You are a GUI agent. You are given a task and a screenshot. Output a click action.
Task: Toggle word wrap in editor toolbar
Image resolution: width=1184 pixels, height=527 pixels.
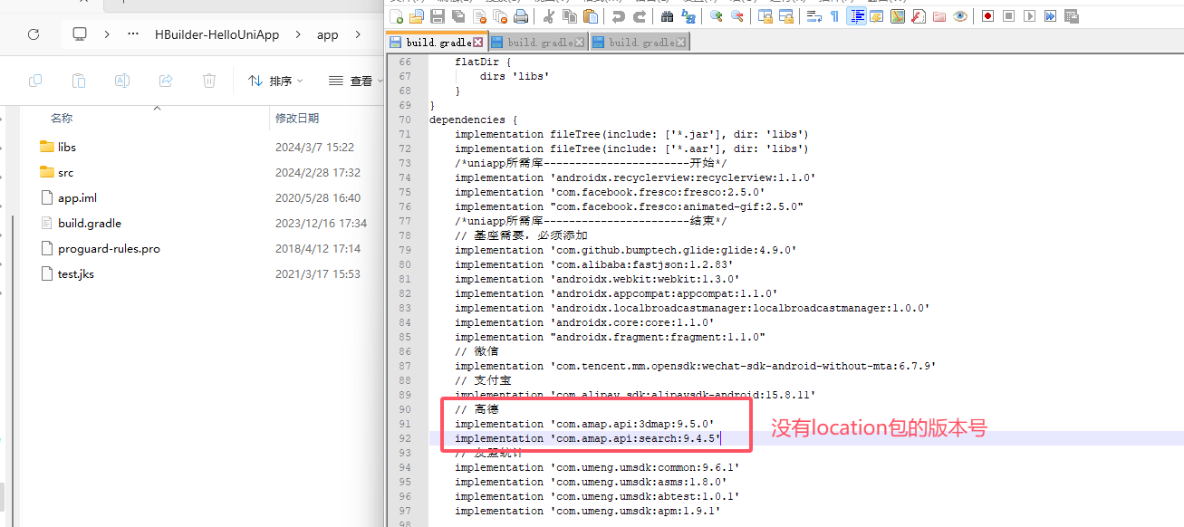tap(813, 16)
